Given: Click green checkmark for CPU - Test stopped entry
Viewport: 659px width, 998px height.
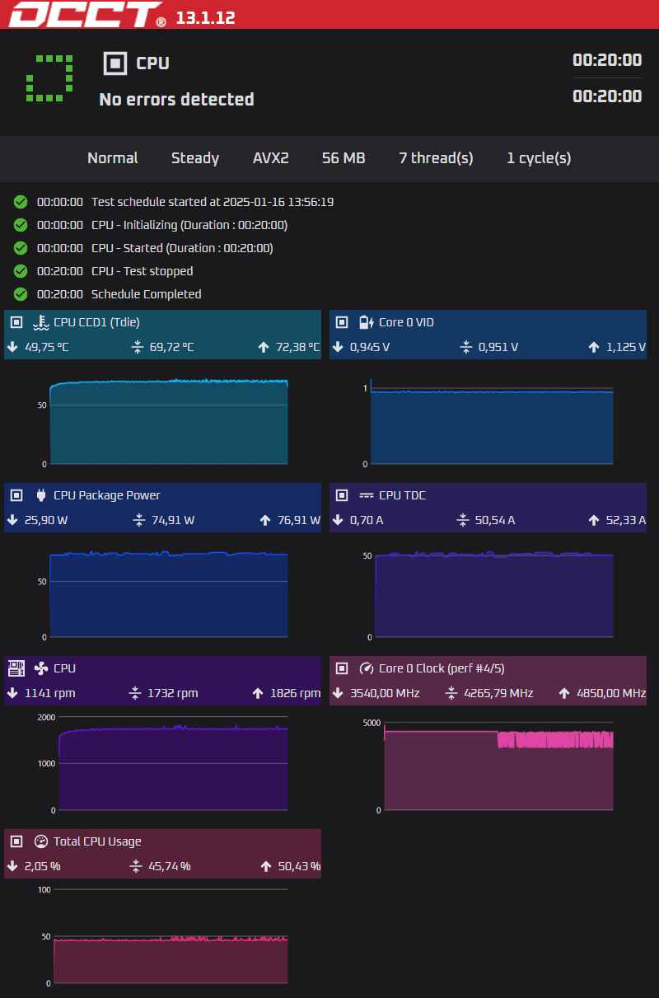Looking at the screenshot, I should pyautogui.click(x=21, y=271).
